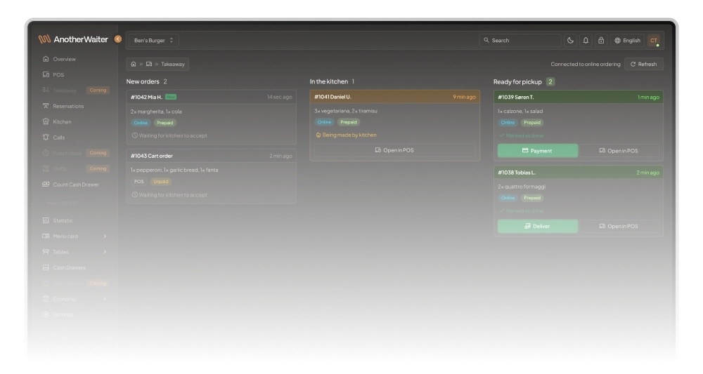Viewport: 703px width, 374px height.
Task: Open the POS sidebar item
Action: [x=58, y=74]
